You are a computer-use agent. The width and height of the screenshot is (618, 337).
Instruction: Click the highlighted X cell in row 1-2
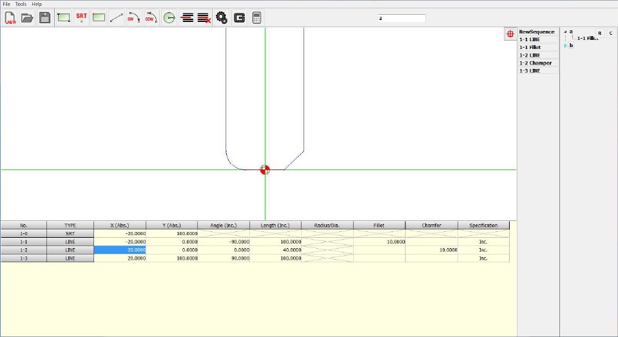pyautogui.click(x=120, y=250)
